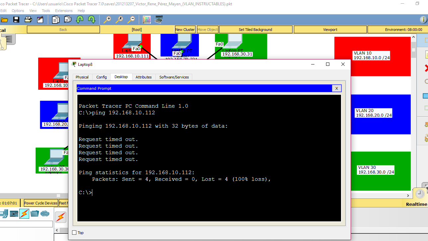Open the Options menu
Viewport: 428px width, 241px height.
click(x=18, y=11)
